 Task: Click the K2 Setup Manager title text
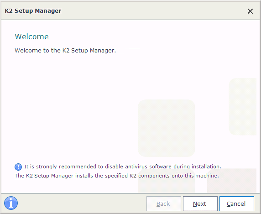pos(33,11)
